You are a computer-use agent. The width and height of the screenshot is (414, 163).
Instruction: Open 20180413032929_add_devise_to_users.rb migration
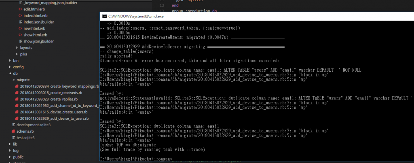click(x=54, y=119)
